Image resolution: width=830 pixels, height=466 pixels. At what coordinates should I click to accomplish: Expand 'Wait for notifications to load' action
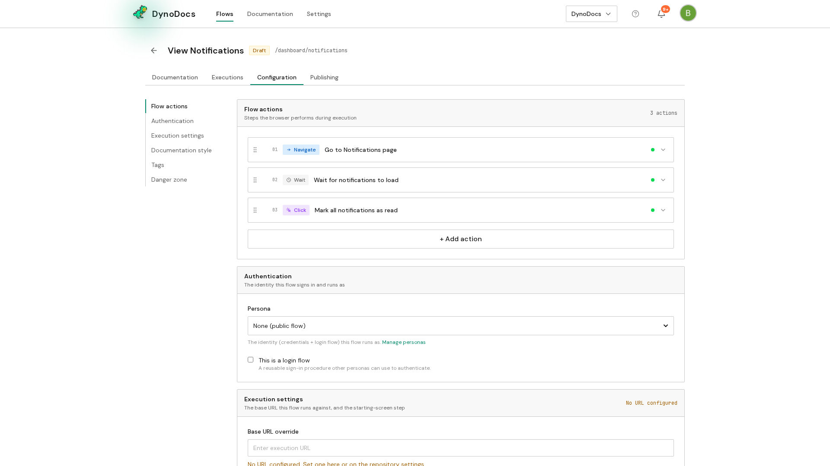tap(663, 180)
